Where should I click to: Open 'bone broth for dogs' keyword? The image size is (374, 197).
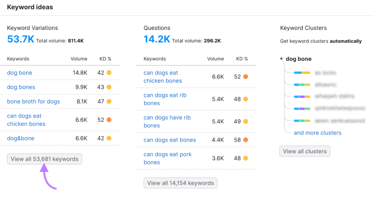pyautogui.click(x=33, y=101)
